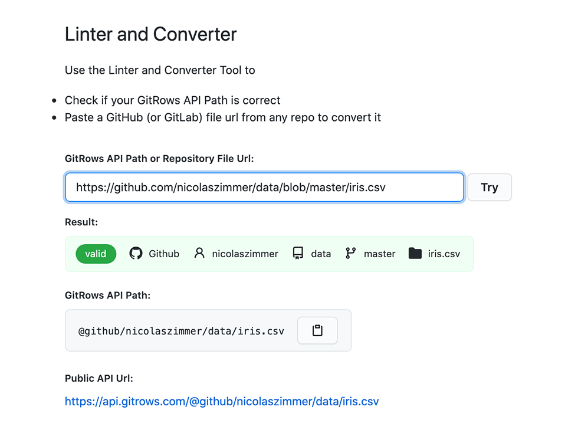The height and width of the screenshot is (446, 578).
Task: Click the folder icon beside iris.csv
Action: click(x=415, y=253)
